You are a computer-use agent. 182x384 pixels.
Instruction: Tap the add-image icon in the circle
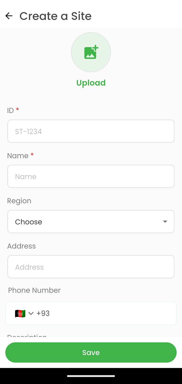point(91,52)
